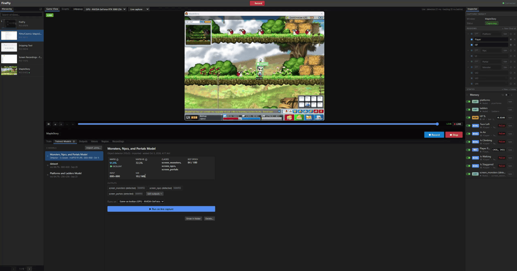This screenshot has height=271, width=517.
Task: Open the Region tab
Action: (105, 142)
